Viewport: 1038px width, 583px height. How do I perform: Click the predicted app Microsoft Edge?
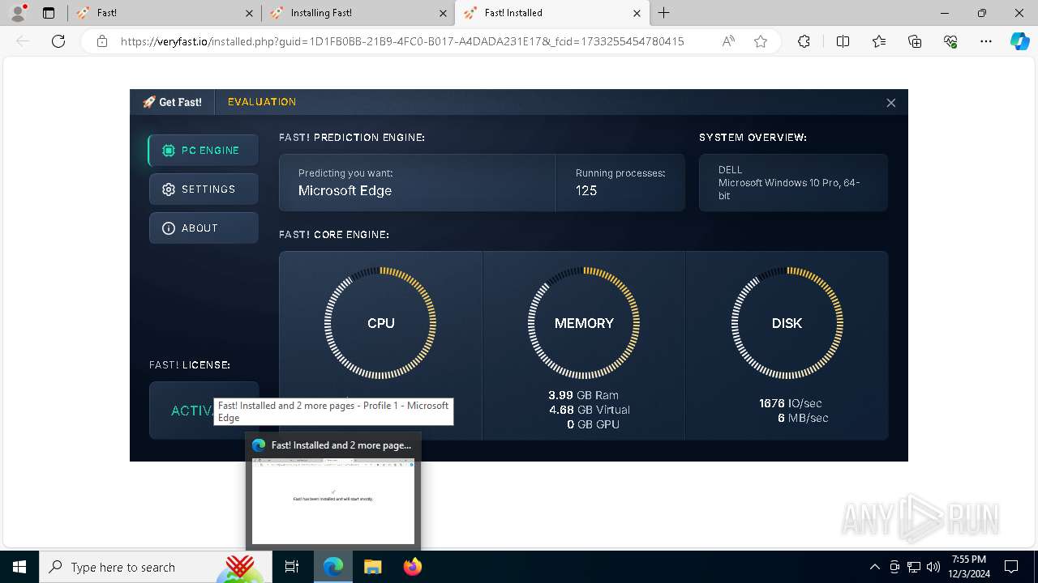coord(345,191)
